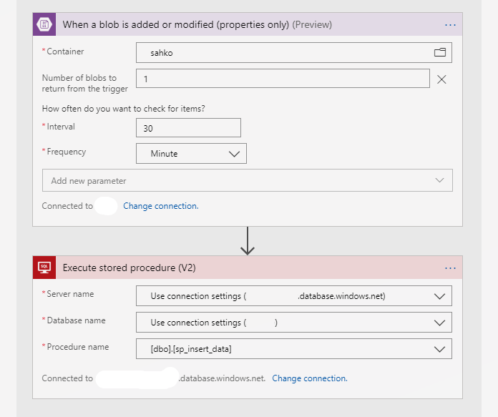Remove the Number of blobs parameter
The image size is (498, 417).
pos(441,79)
